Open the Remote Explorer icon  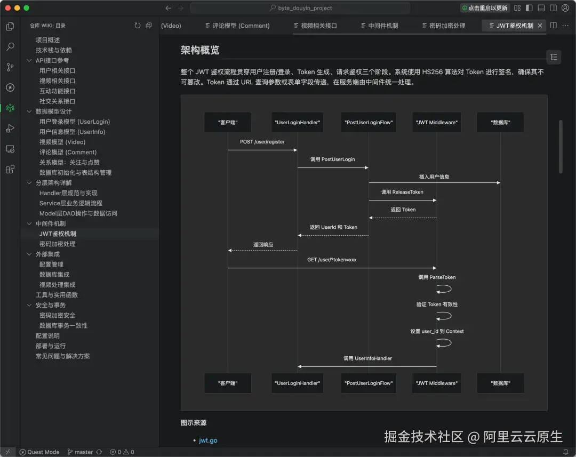pyautogui.click(x=10, y=149)
